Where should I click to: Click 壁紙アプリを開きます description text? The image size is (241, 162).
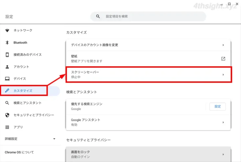pos(86,61)
